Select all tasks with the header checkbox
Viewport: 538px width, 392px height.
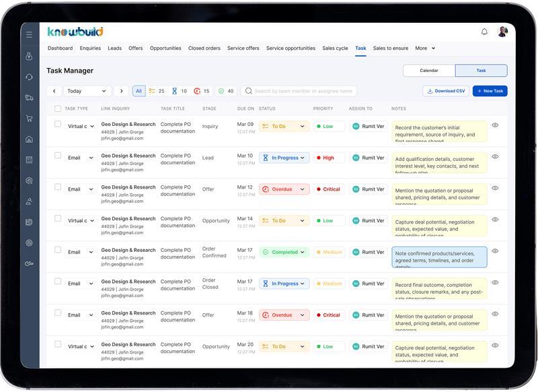58,108
